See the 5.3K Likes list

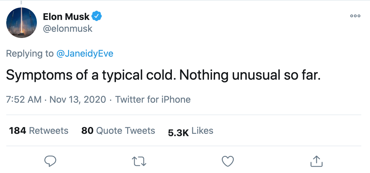point(191,131)
